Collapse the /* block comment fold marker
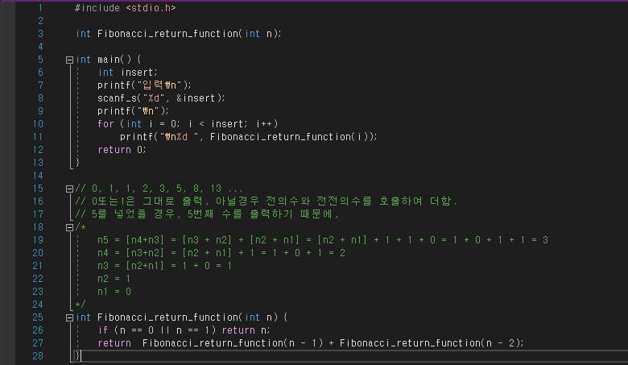Viewport: 628px width, 365px height. click(x=69, y=227)
